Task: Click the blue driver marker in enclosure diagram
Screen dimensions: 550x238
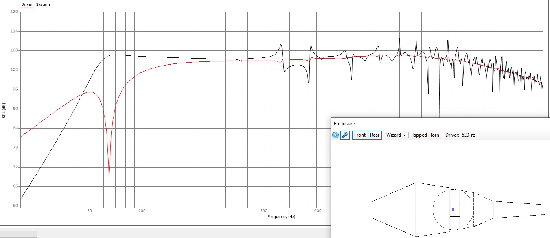Action: [x=453, y=210]
